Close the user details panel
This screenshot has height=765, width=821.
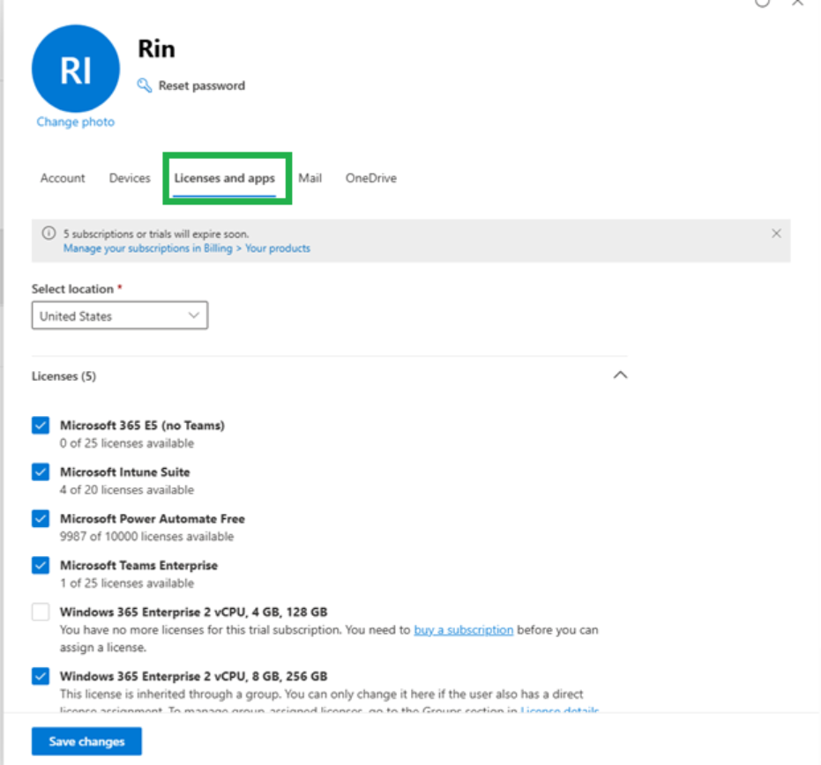(797, 4)
